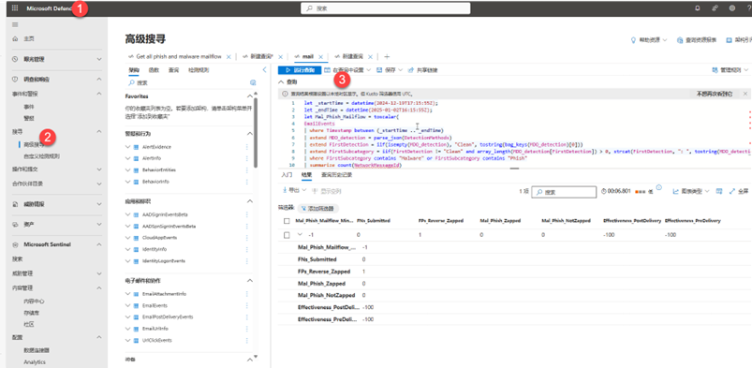Expand the AlertEvidence table schema

pos(127,147)
